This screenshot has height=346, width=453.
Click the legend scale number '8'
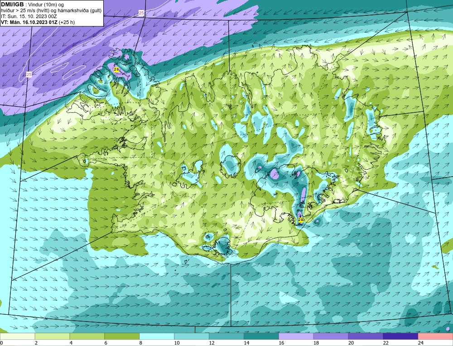(x=141, y=343)
